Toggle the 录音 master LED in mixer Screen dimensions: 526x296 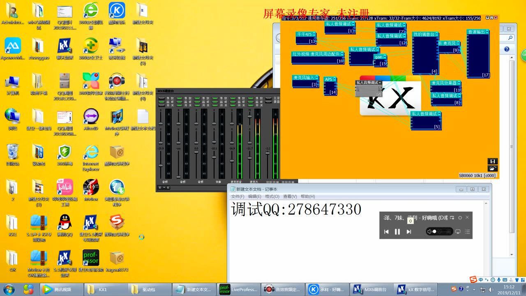pos(268,102)
